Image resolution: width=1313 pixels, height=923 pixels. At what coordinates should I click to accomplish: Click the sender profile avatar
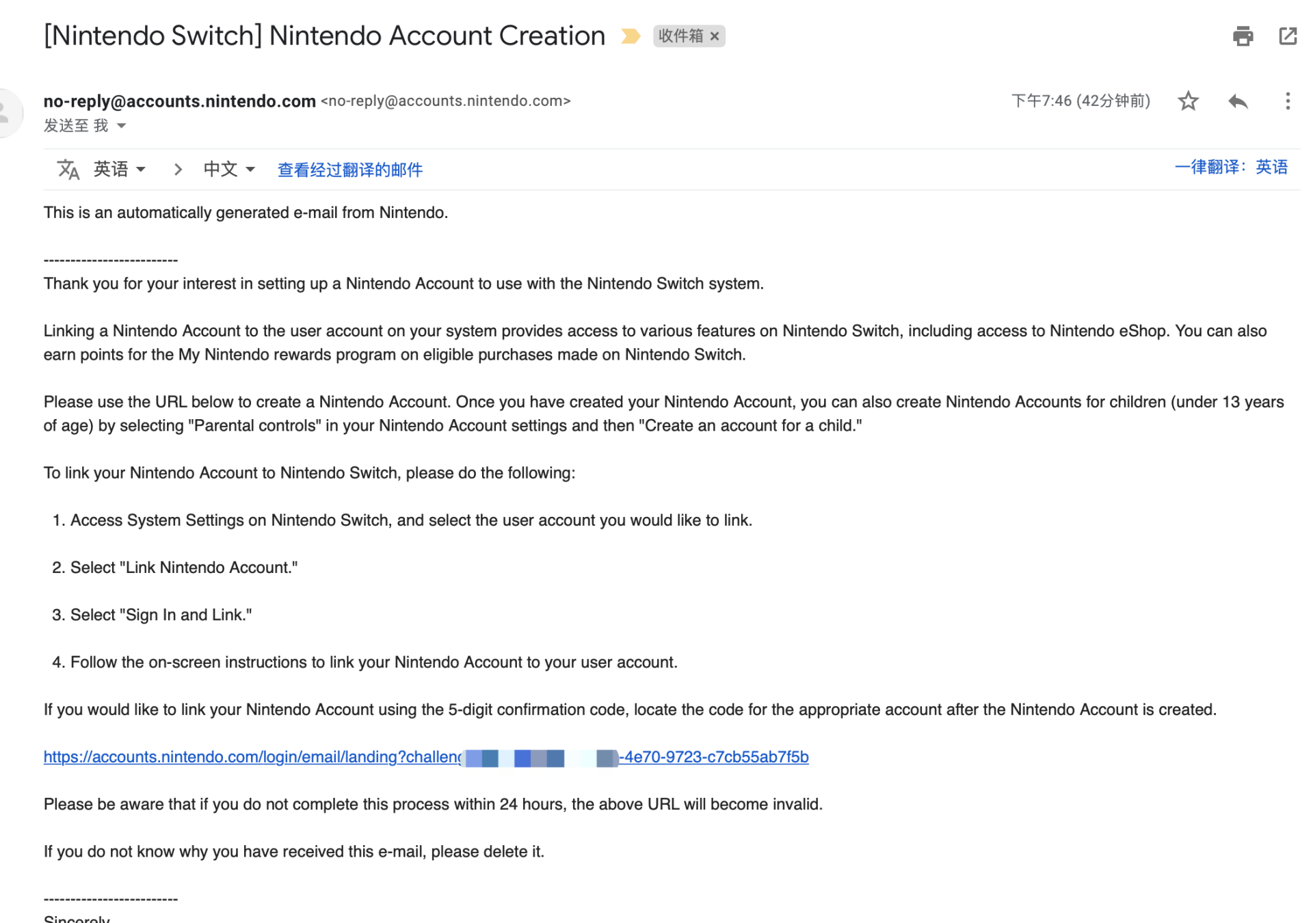7,113
